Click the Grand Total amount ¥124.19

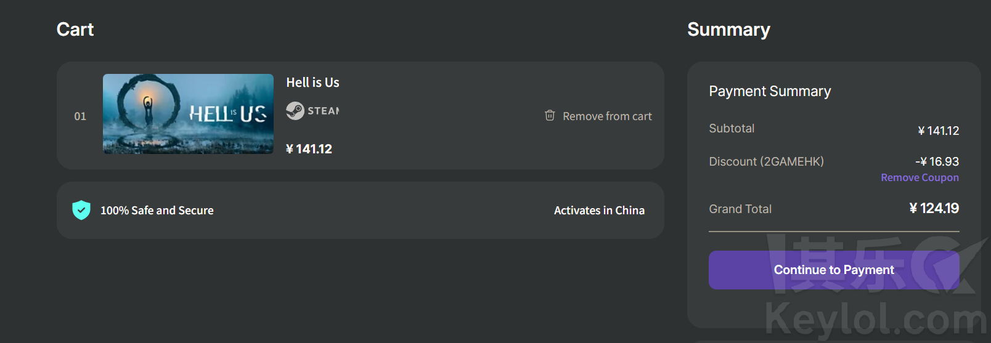click(934, 208)
